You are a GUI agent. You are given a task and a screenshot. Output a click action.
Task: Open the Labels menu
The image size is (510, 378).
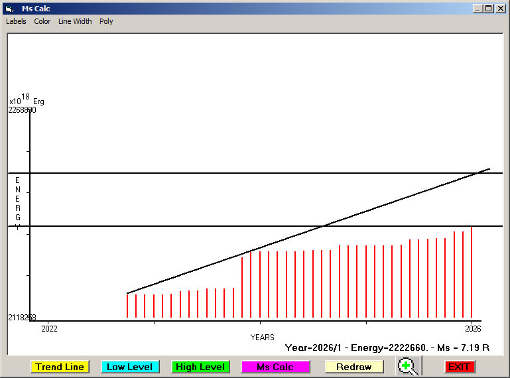click(x=16, y=21)
